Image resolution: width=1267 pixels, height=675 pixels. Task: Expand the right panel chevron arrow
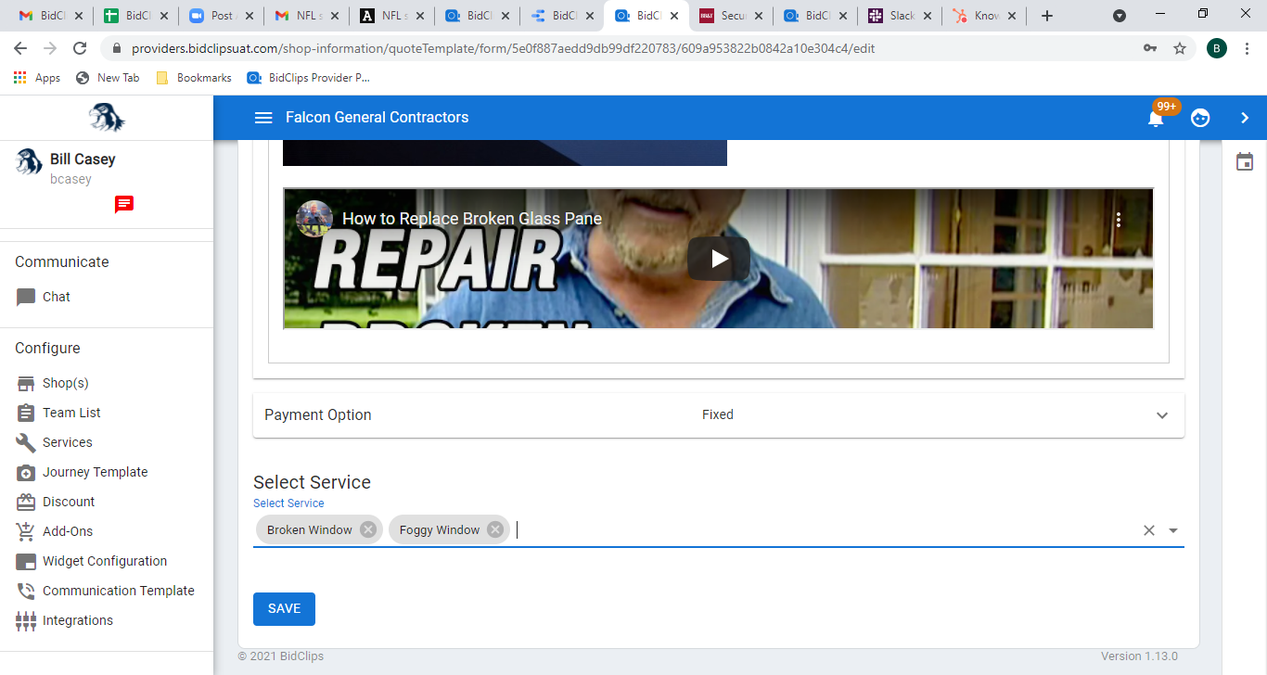click(x=1245, y=118)
